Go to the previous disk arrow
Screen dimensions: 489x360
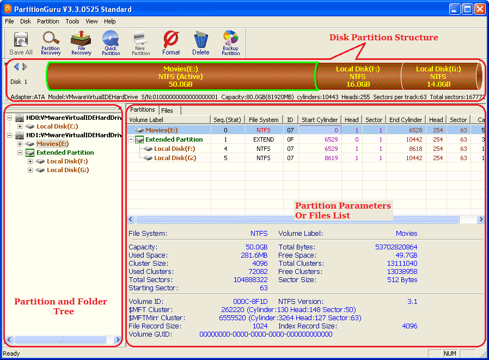click(16, 67)
